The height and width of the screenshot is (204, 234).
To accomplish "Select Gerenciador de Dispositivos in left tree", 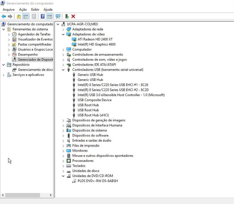I will coord(35,60).
